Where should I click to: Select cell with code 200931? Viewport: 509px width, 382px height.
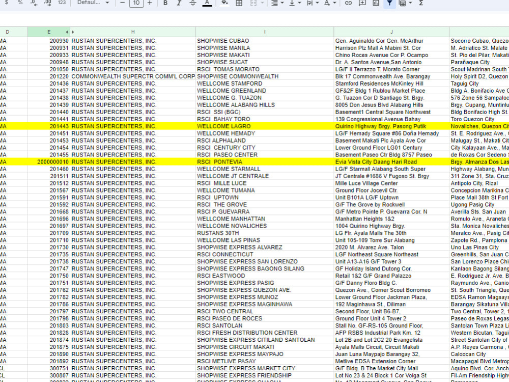point(49,48)
